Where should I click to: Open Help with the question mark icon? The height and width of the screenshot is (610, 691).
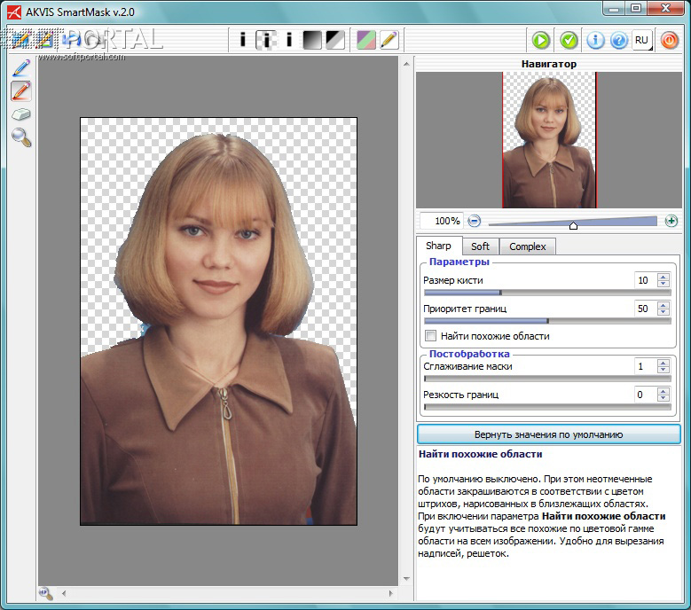618,40
